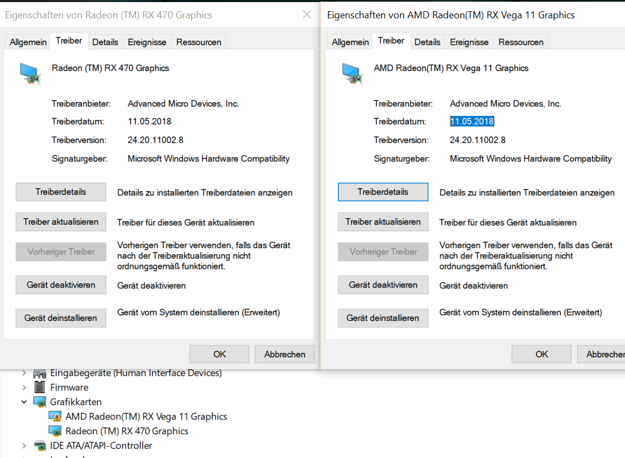This screenshot has width=625, height=458.
Task: Open Allgemein tab in RX 470 dialog
Action: coord(28,42)
